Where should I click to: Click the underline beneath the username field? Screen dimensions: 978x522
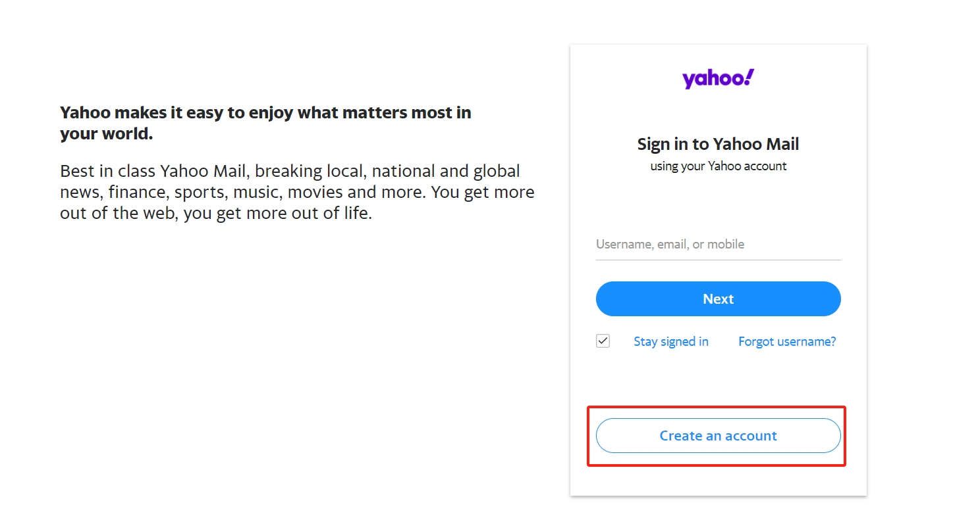(x=718, y=260)
